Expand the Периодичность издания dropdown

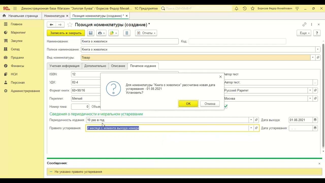coord(251,120)
